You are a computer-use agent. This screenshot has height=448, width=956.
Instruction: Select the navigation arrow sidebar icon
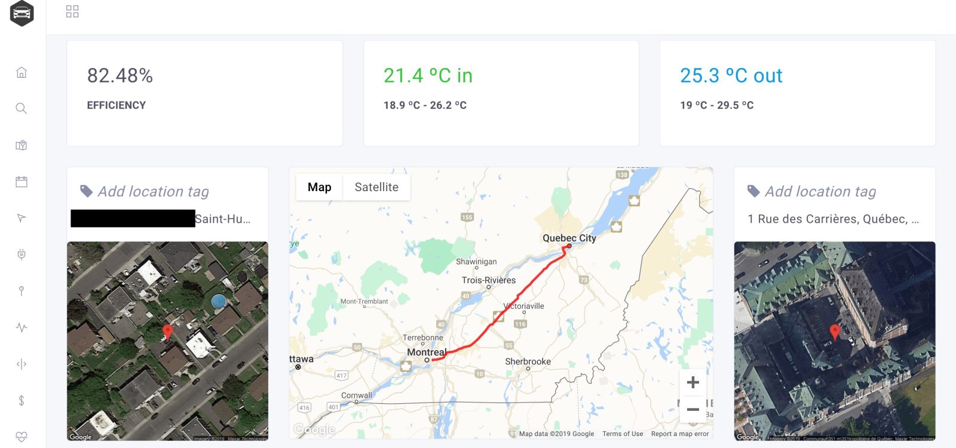(x=22, y=218)
